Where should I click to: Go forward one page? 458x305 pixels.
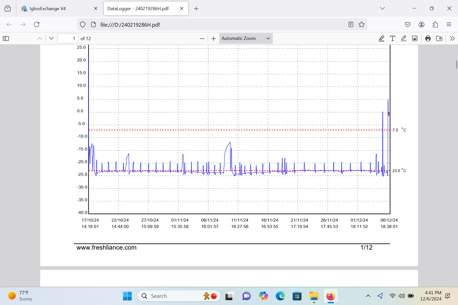[23, 24]
